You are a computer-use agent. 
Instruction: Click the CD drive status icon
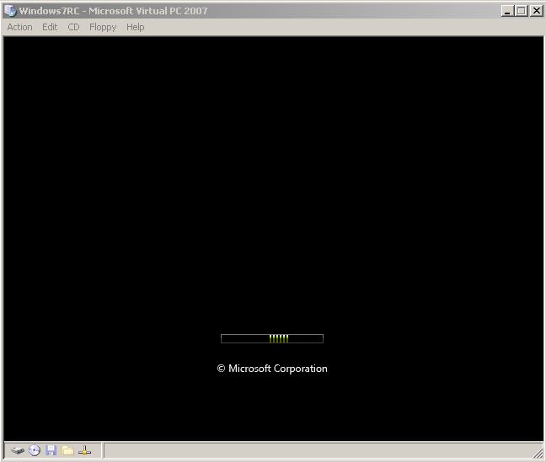35,450
